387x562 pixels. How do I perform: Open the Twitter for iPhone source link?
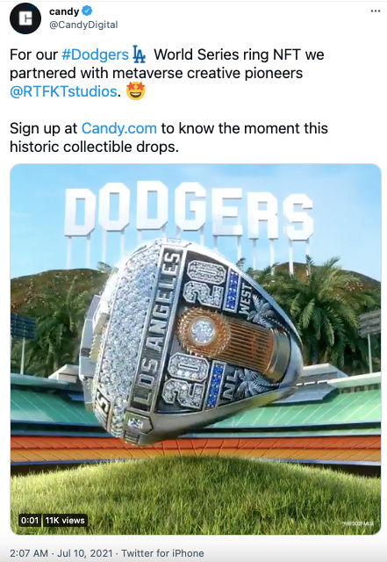(x=162, y=553)
